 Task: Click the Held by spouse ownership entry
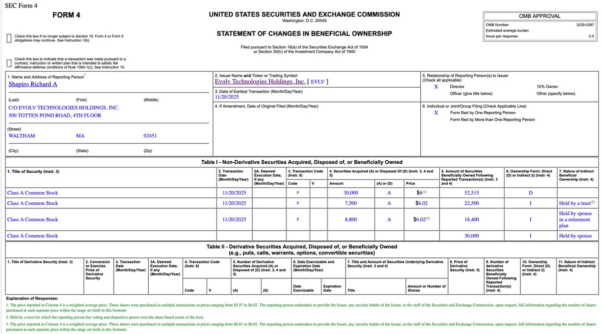pyautogui.click(x=575, y=235)
